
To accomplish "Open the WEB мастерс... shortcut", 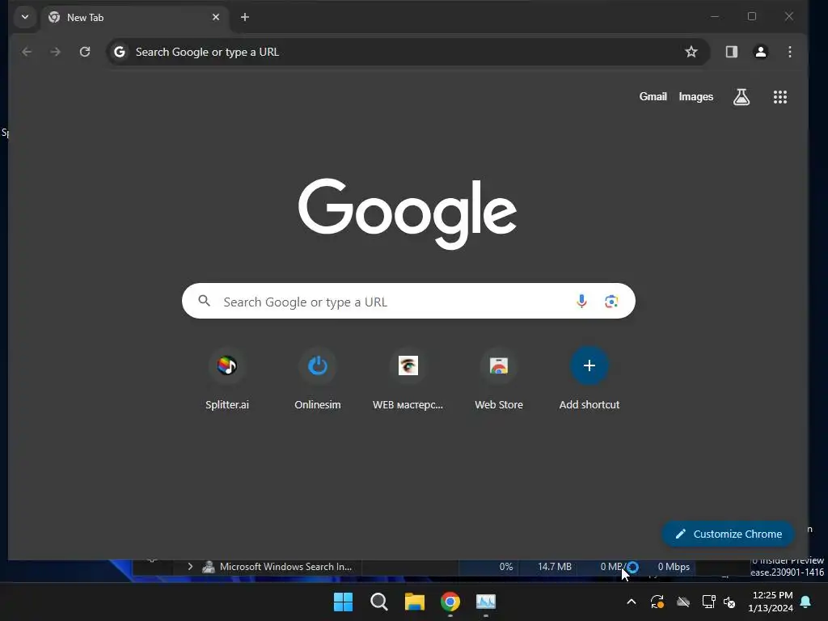I will pyautogui.click(x=408, y=378).
